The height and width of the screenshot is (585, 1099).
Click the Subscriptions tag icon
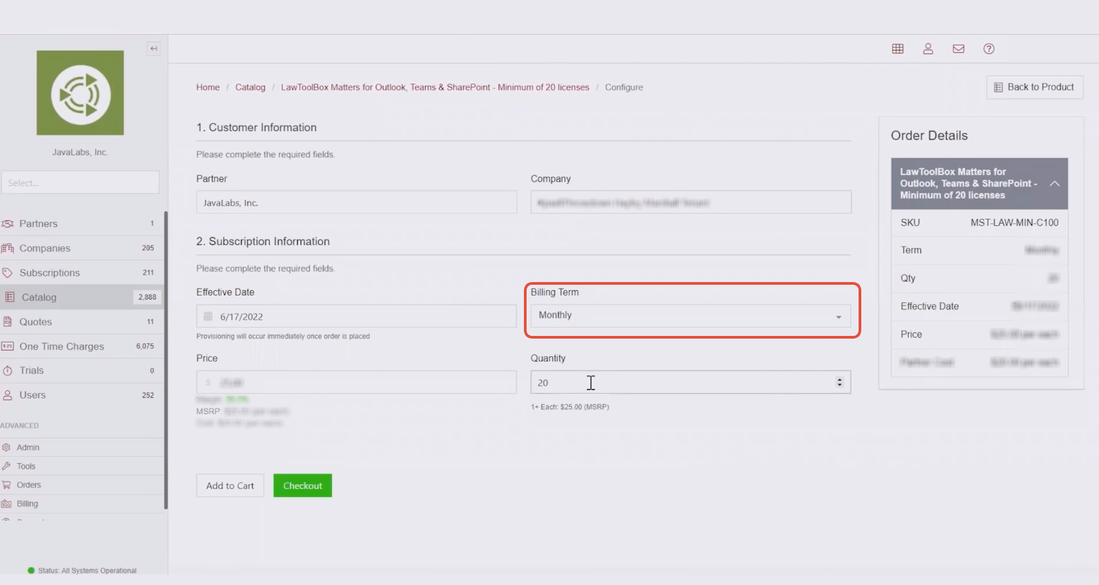(x=7, y=273)
